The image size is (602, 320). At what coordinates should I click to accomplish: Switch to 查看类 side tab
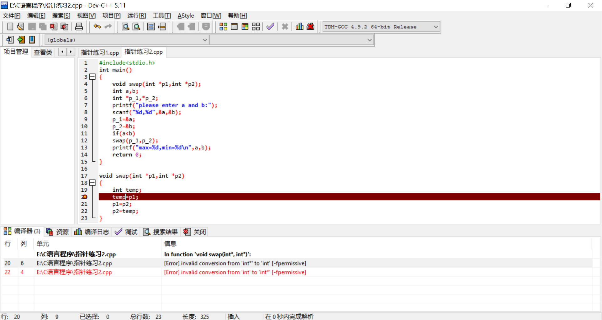tap(43, 52)
